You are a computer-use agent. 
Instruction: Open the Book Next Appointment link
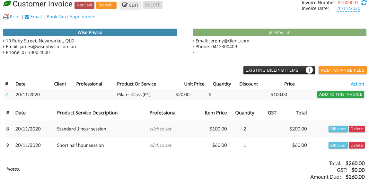tap(72, 17)
